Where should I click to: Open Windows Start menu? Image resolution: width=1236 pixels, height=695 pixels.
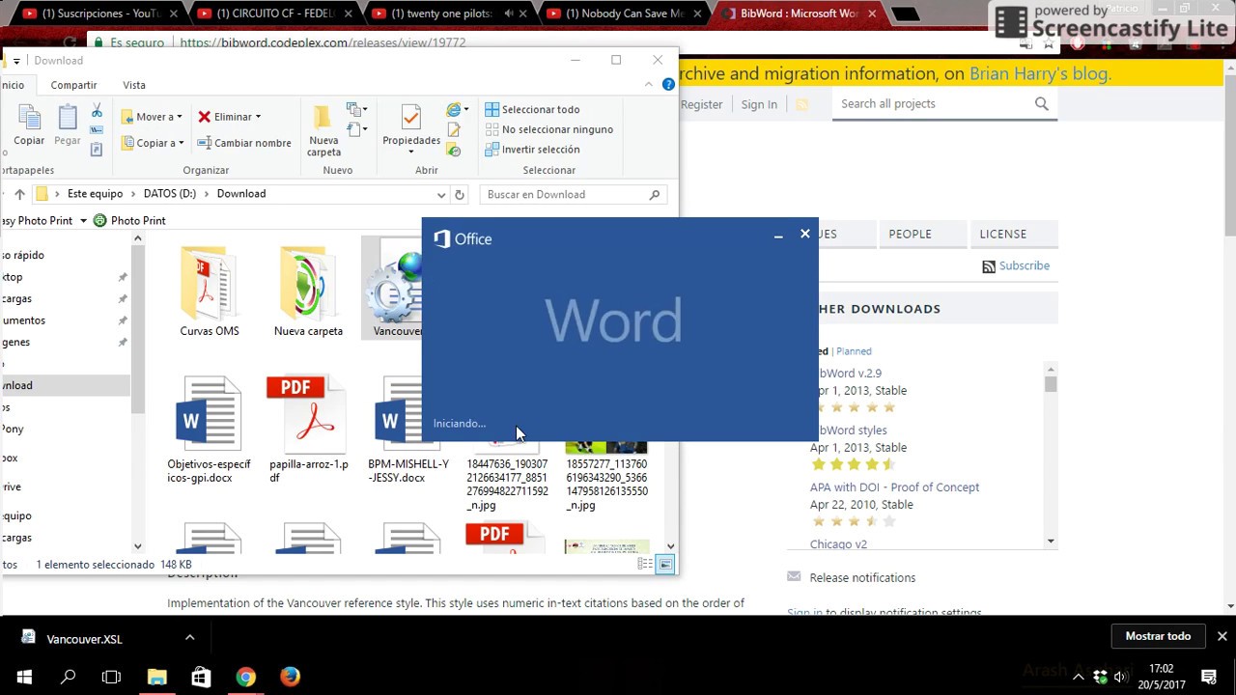tap(23, 677)
